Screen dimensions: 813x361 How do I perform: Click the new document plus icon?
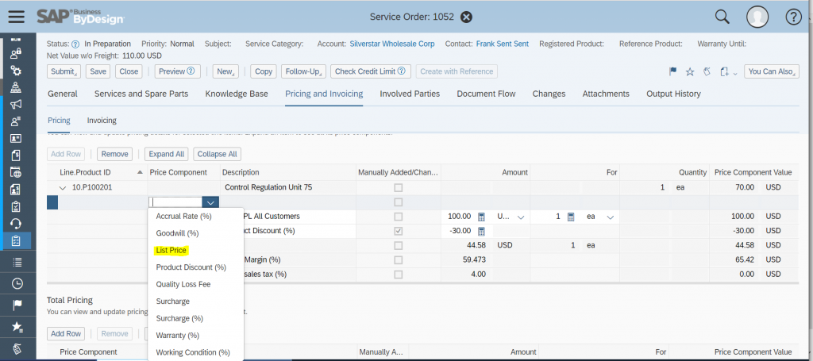(x=724, y=71)
